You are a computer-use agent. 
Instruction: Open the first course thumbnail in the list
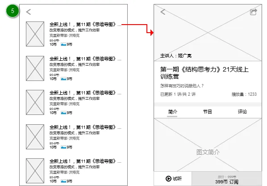tap(35, 34)
